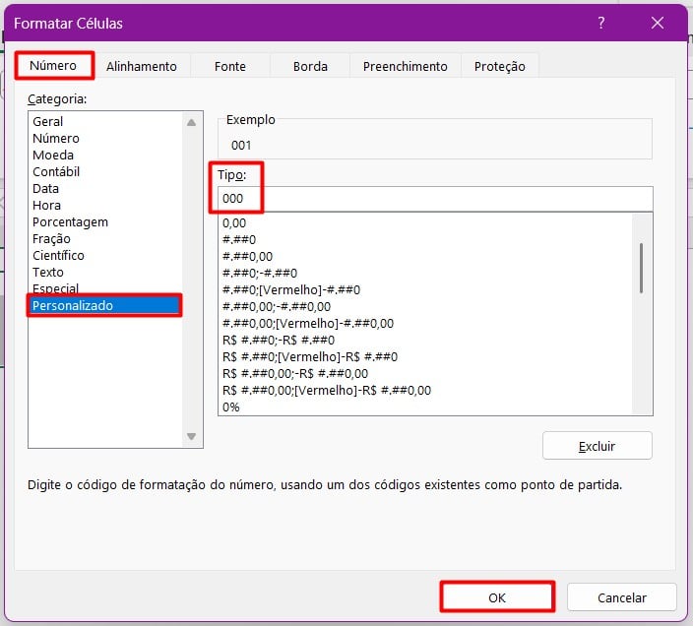693x626 pixels.
Task: Select the Texto category
Action: pyautogui.click(x=106, y=273)
